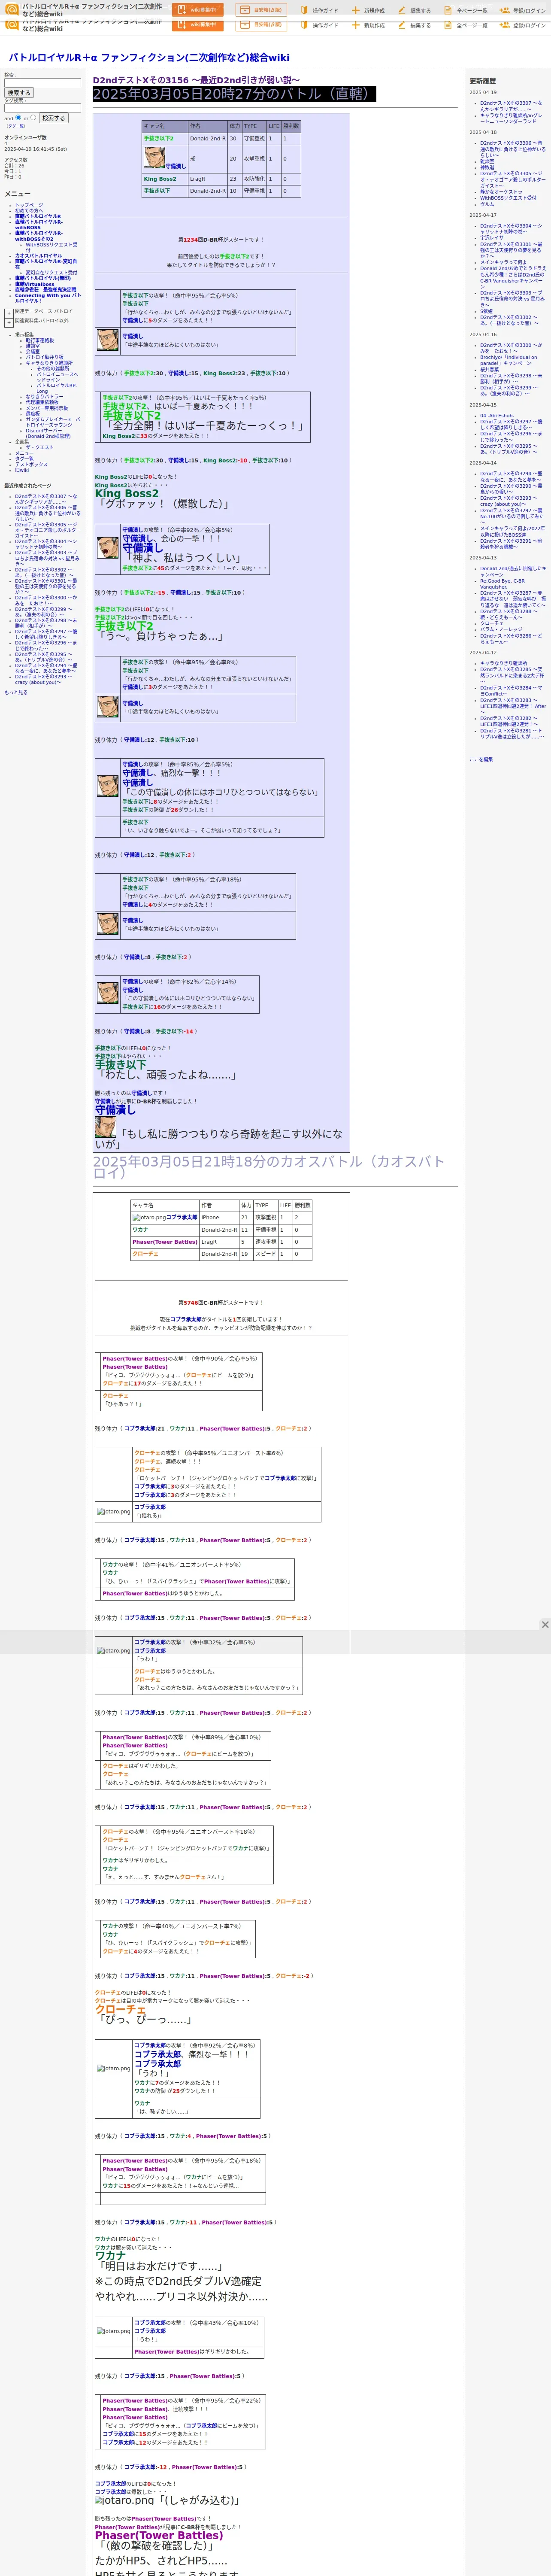Open Re:Good Bye. C-BR Vanquisher. link
551x2576 pixels.
[502, 584]
